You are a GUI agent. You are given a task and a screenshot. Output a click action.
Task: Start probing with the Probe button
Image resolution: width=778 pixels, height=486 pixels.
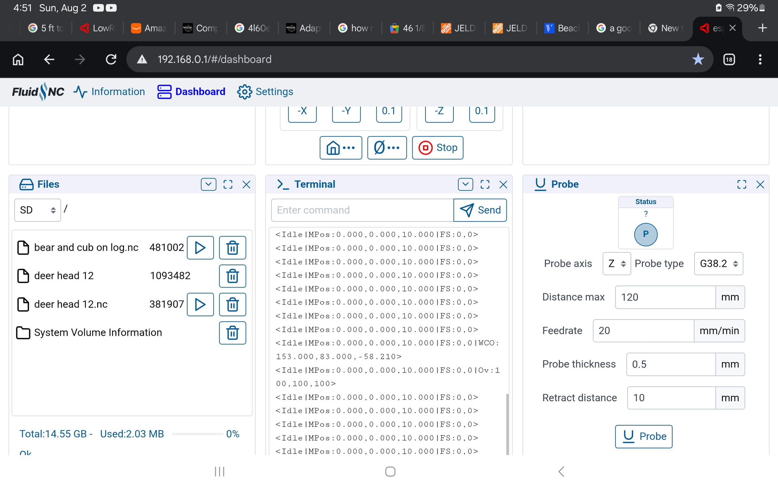[644, 437]
